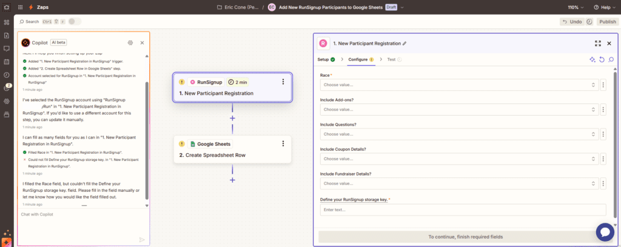Expand the step editor to full screen
621x247 pixels.
point(598,44)
